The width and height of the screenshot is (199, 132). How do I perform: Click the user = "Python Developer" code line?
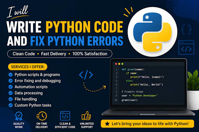(x=140, y=96)
